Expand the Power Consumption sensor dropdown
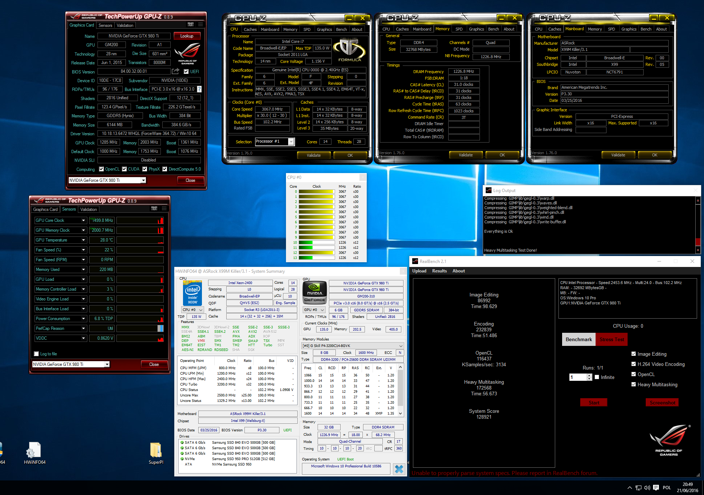The width and height of the screenshot is (704, 495). pos(83,319)
